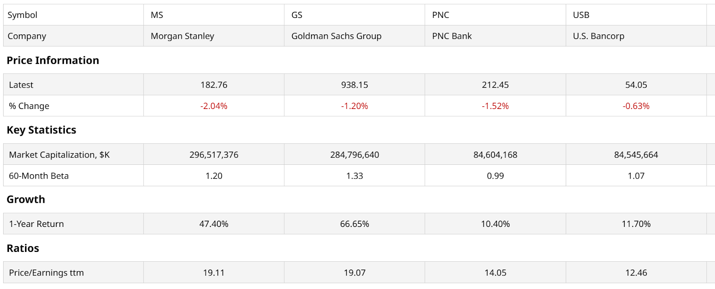Select Goldman Sachs' -1.20% change value

[x=354, y=106]
